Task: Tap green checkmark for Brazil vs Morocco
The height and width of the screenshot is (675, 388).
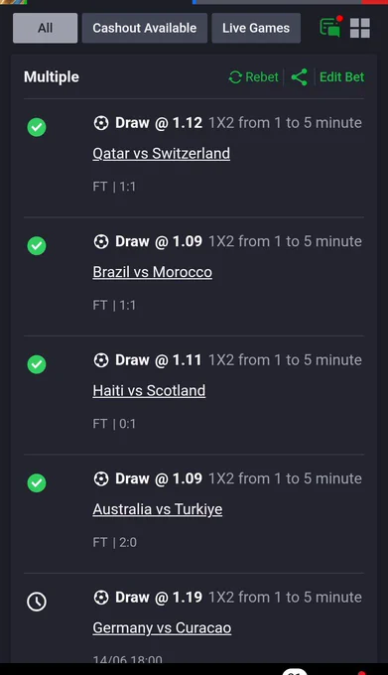Action: 37,246
